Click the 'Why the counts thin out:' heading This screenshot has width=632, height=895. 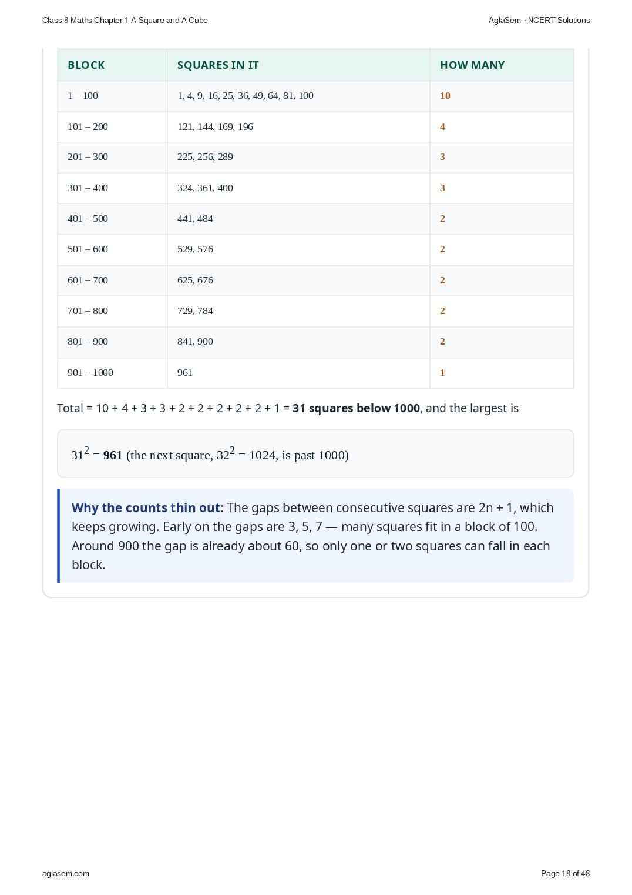pyautogui.click(x=147, y=507)
